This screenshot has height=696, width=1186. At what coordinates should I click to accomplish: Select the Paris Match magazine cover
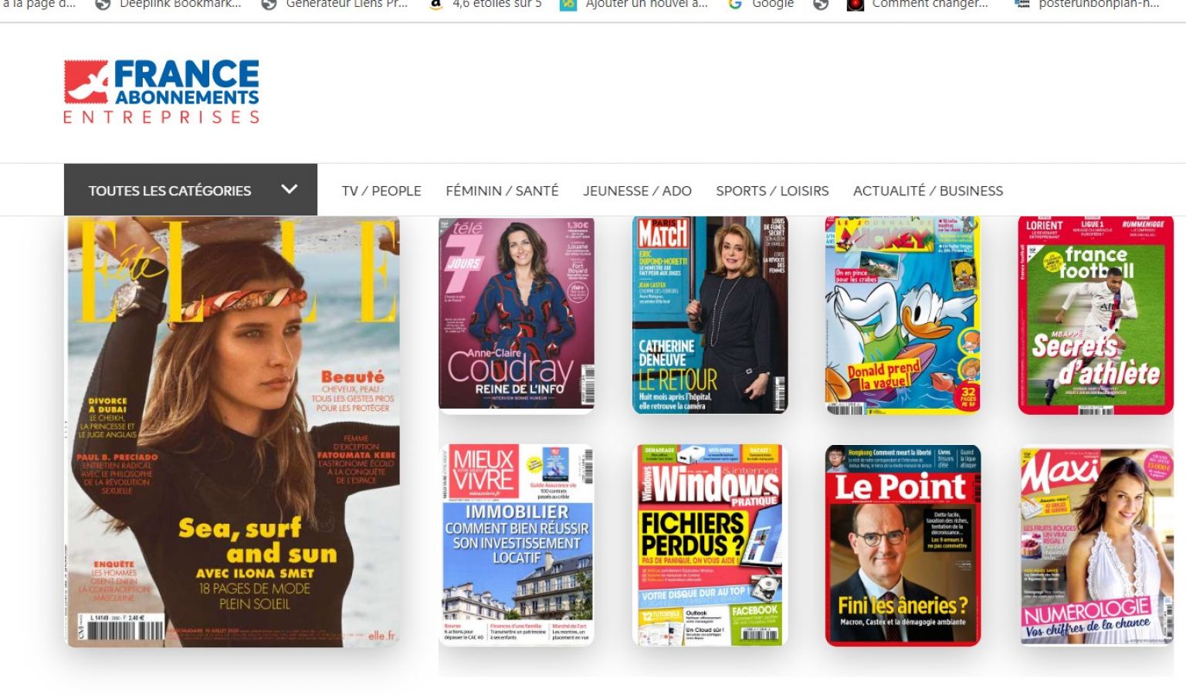coord(710,314)
